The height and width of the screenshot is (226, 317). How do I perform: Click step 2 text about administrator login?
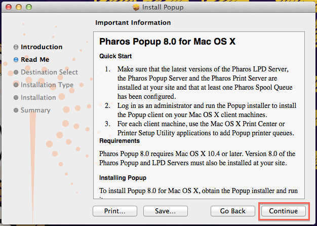coord(207,110)
